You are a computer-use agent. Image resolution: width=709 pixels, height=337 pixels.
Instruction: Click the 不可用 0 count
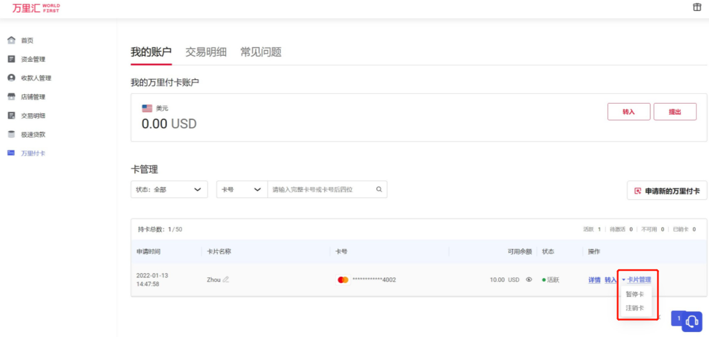click(653, 229)
